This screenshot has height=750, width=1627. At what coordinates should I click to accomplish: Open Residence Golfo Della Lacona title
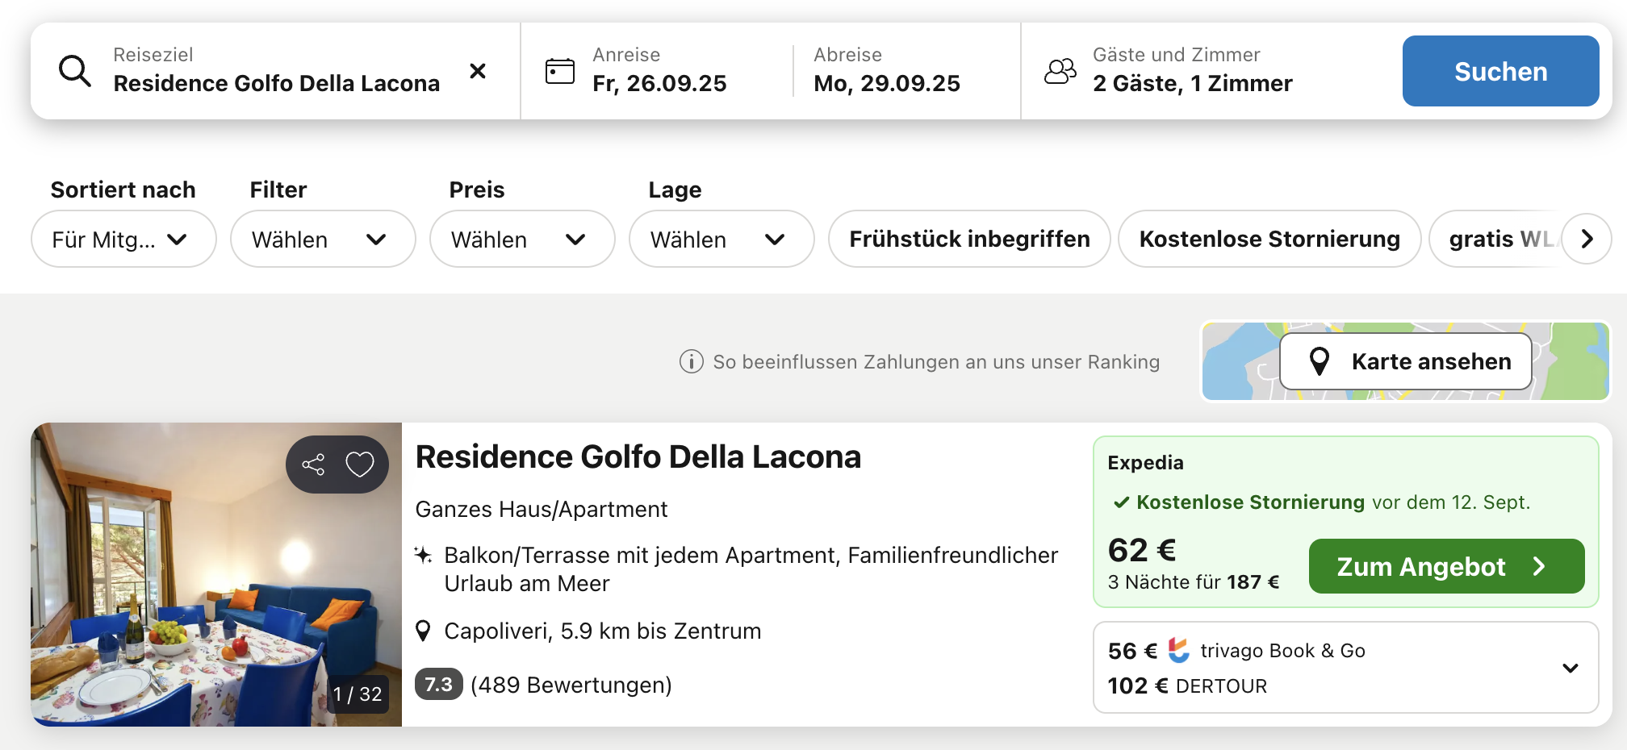pyautogui.click(x=638, y=456)
